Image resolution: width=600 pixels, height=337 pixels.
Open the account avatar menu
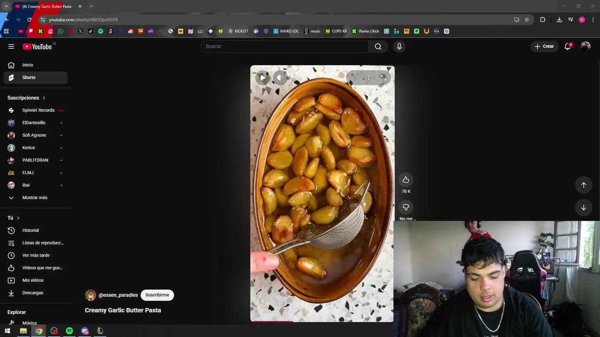tap(585, 46)
